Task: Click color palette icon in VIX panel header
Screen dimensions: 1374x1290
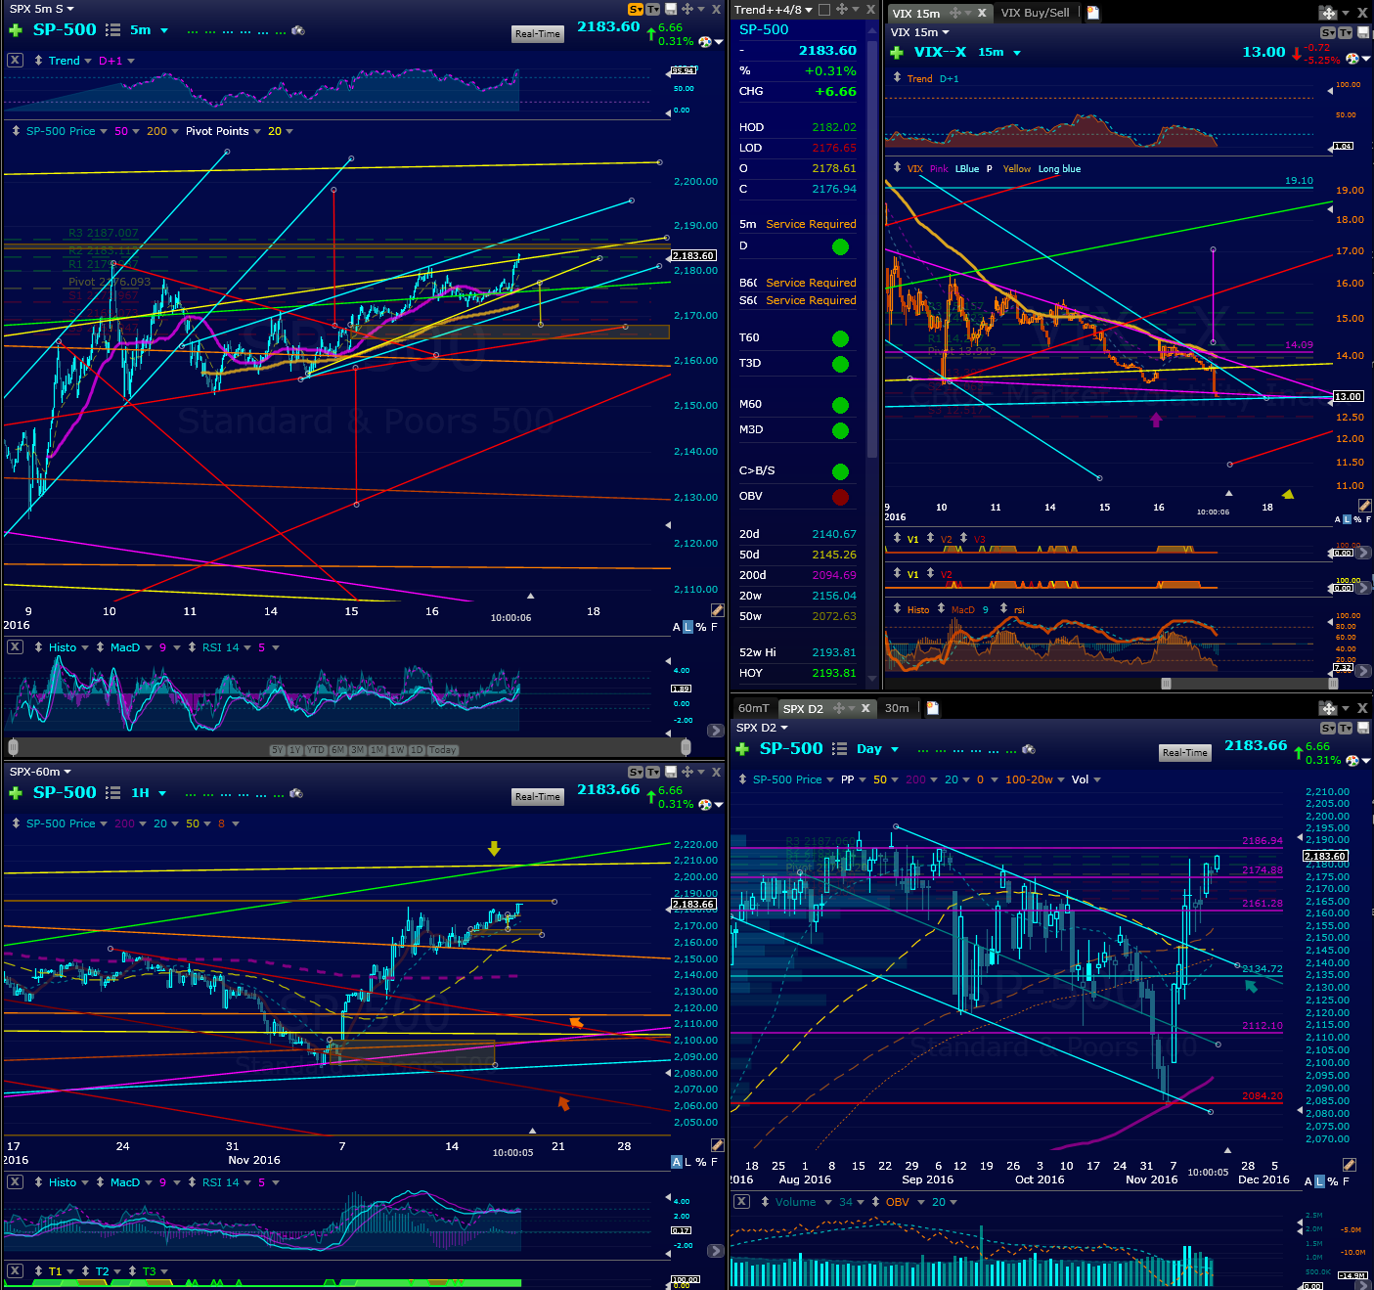Action: [x=1352, y=59]
